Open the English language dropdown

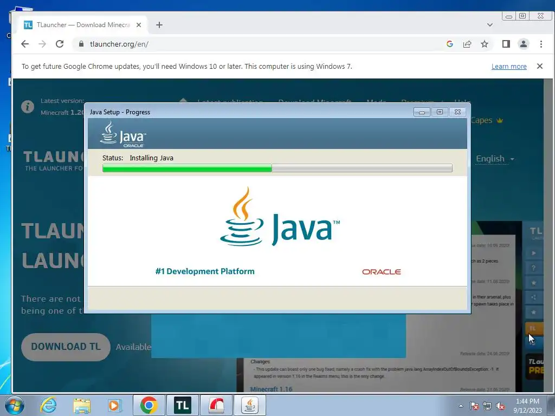coord(495,159)
